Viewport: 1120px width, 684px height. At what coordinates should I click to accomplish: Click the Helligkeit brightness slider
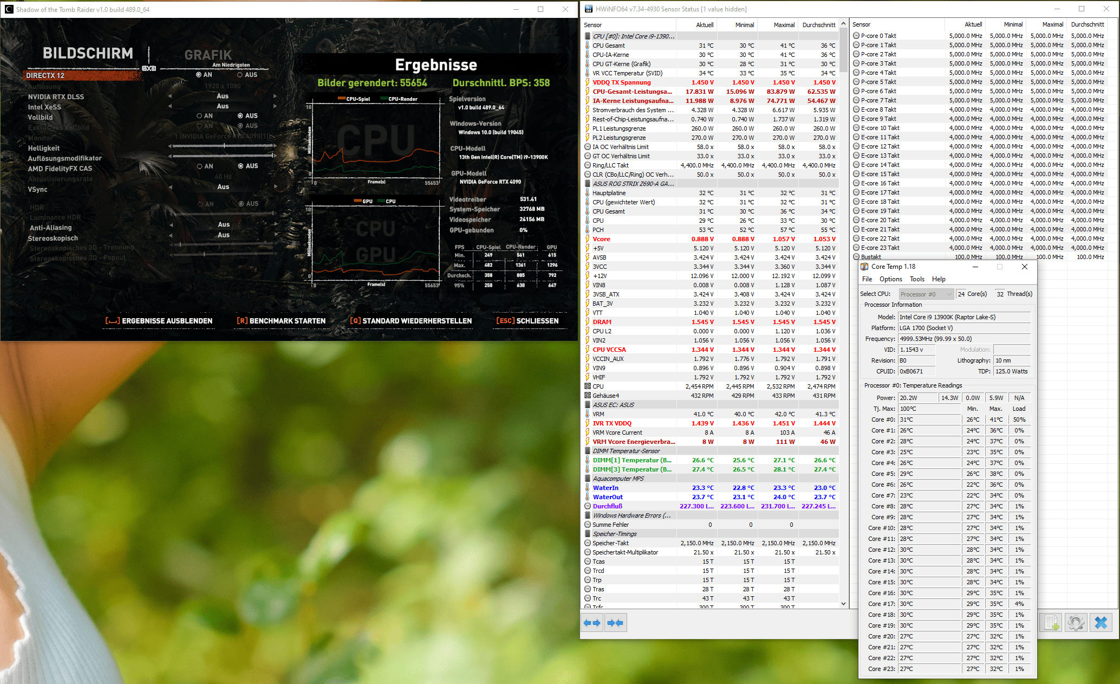[x=224, y=146]
